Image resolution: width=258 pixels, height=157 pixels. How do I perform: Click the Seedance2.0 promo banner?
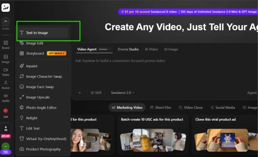[x=188, y=12]
